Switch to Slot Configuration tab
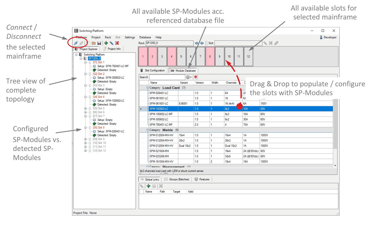 pos(152,71)
